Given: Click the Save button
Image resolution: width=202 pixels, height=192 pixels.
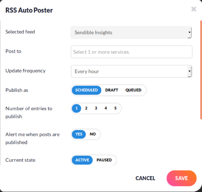Looking at the screenshot, I should tap(182, 178).
